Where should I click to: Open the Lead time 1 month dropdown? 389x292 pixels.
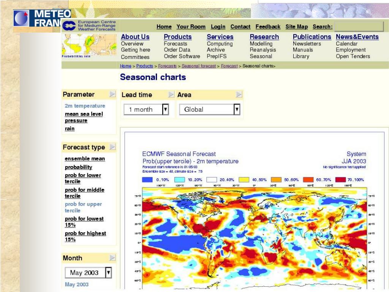(x=146, y=109)
